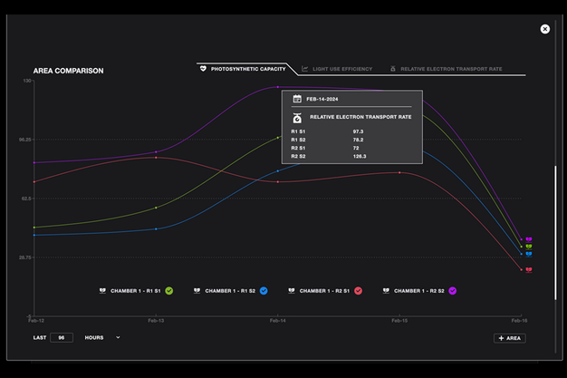Select the Photosynthetic Capacity tab
Image resolution: width=567 pixels, height=378 pixels.
pyautogui.click(x=243, y=69)
